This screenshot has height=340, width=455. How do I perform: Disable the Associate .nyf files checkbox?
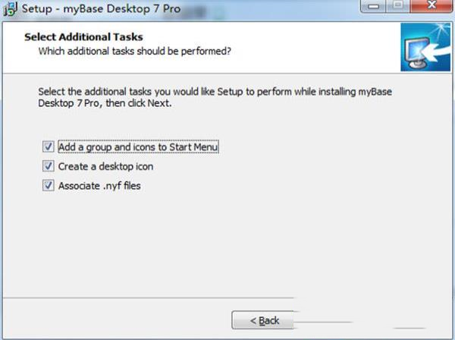click(x=49, y=185)
